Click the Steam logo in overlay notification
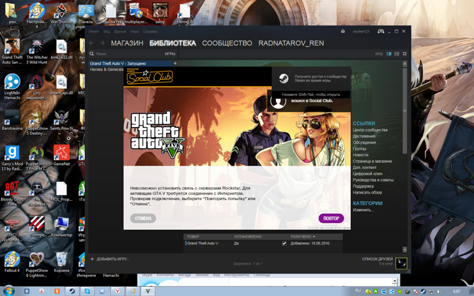This screenshot has width=474, height=296. 283,79
